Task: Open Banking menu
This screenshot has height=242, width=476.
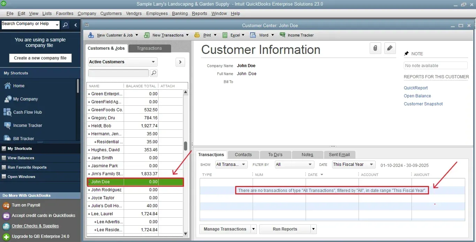Action: click(180, 14)
